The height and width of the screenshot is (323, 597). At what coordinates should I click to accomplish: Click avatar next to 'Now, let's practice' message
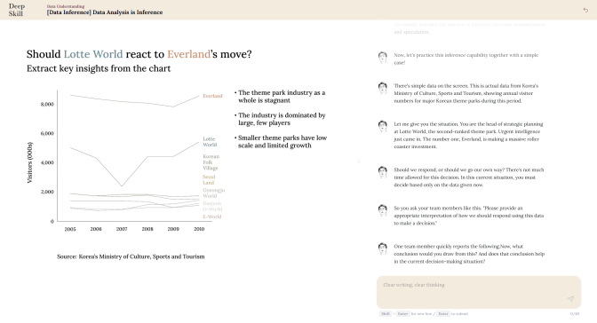(x=383, y=58)
